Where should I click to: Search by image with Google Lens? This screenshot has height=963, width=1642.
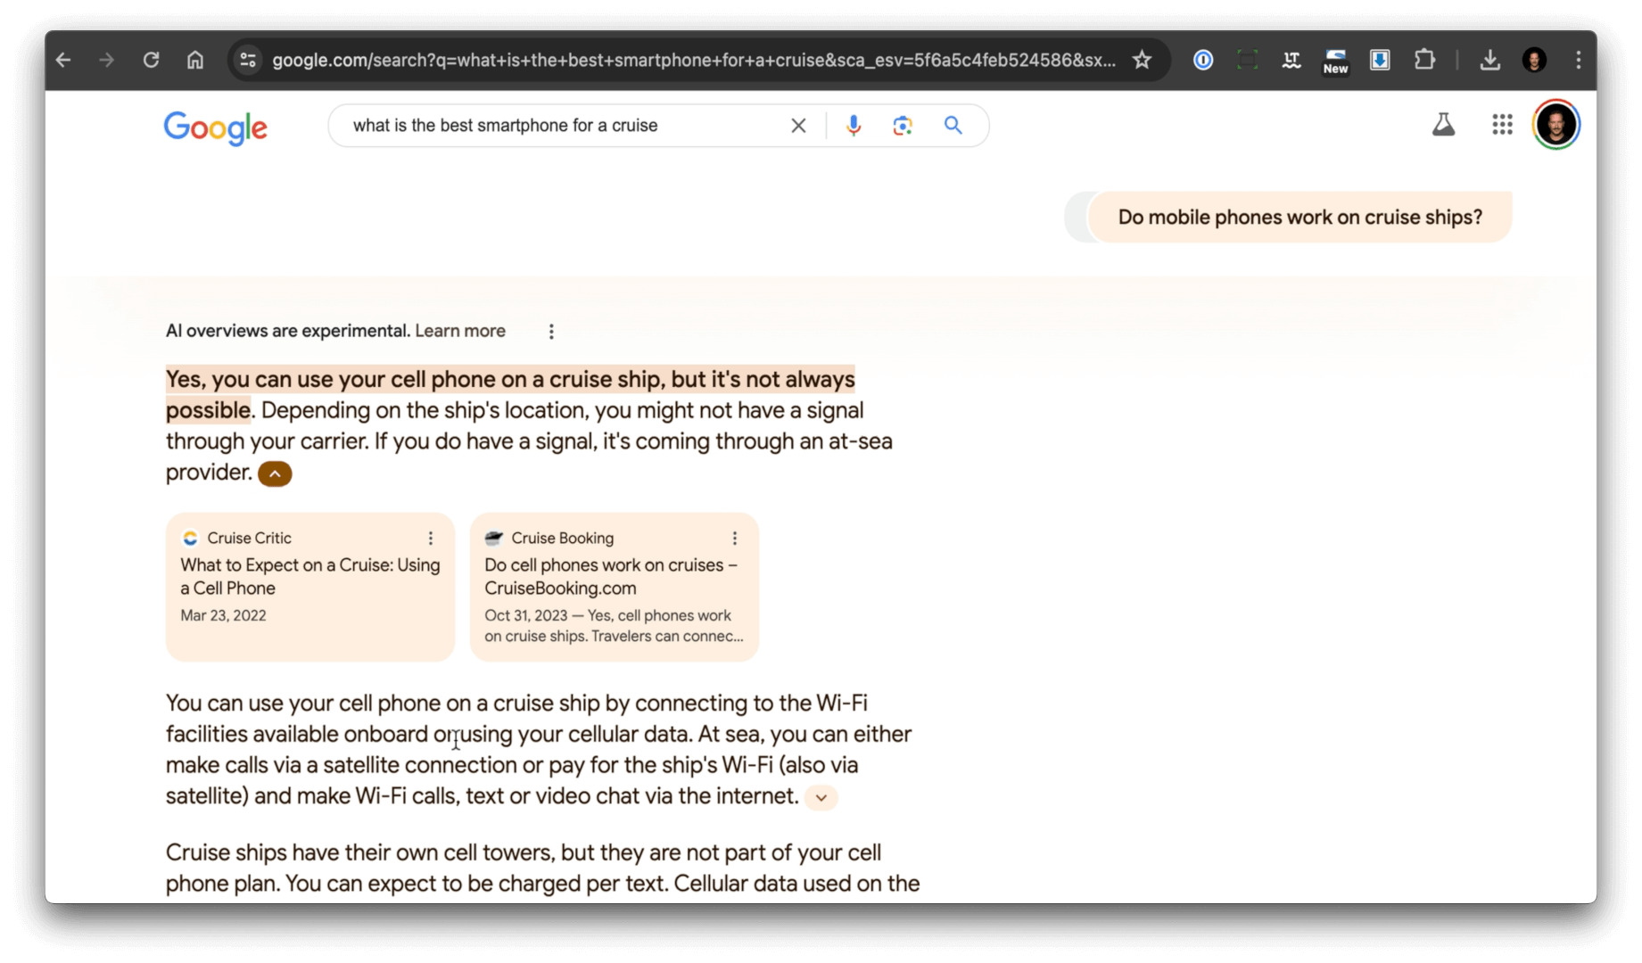click(x=903, y=126)
